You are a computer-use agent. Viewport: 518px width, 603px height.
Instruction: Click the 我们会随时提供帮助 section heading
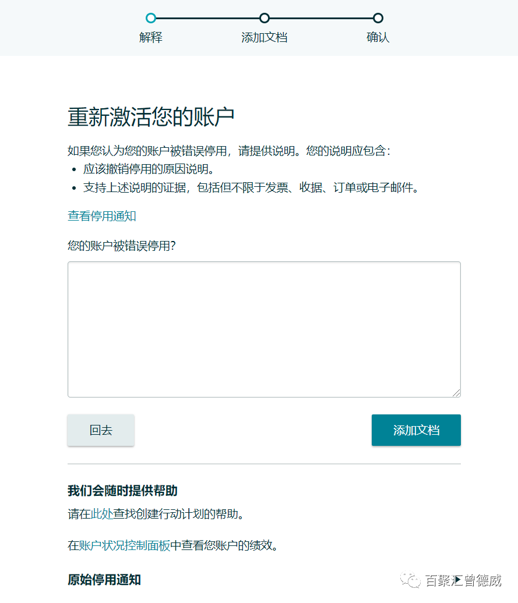122,491
